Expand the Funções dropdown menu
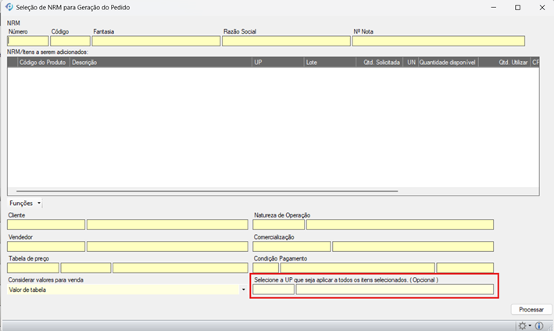The height and width of the screenshot is (331, 554). point(26,203)
